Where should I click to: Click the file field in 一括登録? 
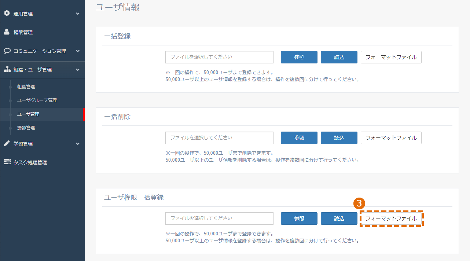[219, 57]
